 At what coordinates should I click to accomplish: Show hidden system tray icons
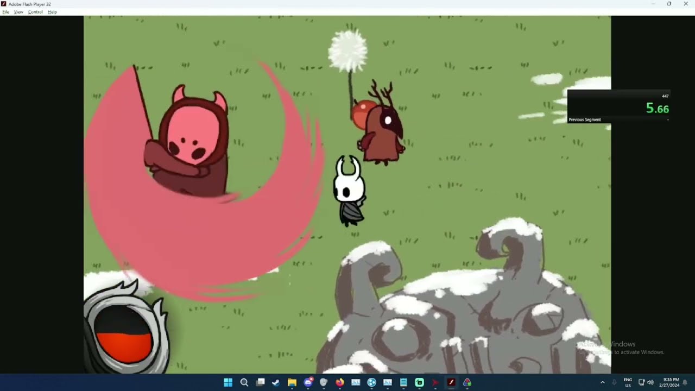(602, 382)
